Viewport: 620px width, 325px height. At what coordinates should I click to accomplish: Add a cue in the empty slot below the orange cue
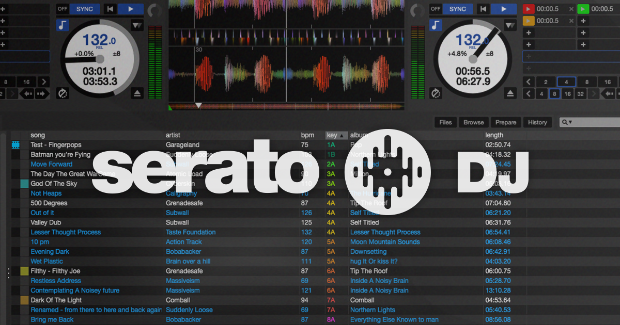(x=529, y=32)
